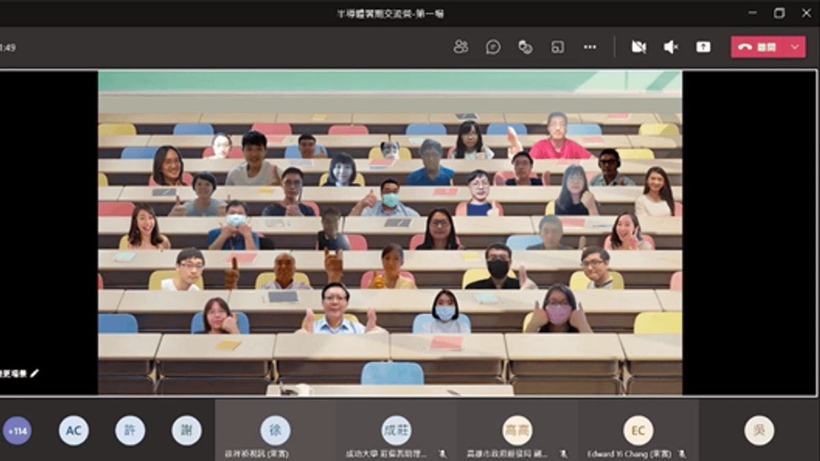Unmute the microphone
Screen dimensions: 820x461
(670, 47)
